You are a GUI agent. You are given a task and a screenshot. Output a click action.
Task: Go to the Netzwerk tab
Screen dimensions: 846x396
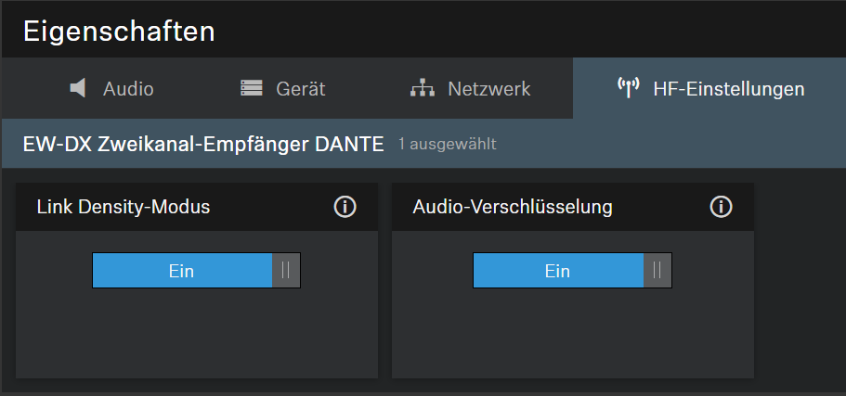coord(488,89)
